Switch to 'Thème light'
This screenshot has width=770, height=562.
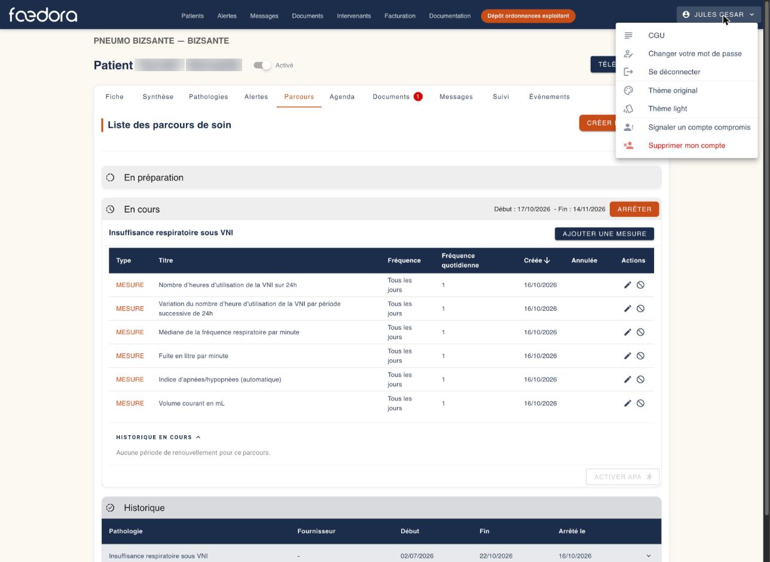click(x=686, y=109)
